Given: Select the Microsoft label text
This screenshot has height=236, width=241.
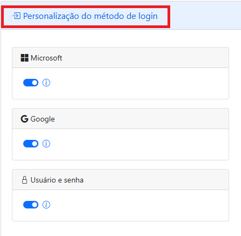Looking at the screenshot, I should pyautogui.click(x=46, y=58).
